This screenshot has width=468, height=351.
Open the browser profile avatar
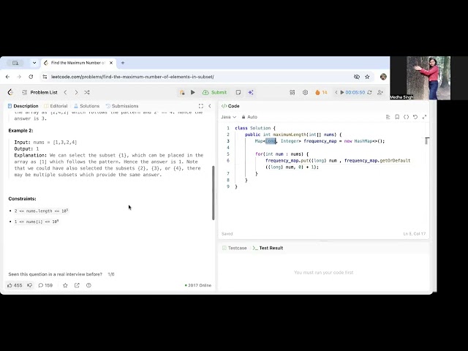coord(383,77)
